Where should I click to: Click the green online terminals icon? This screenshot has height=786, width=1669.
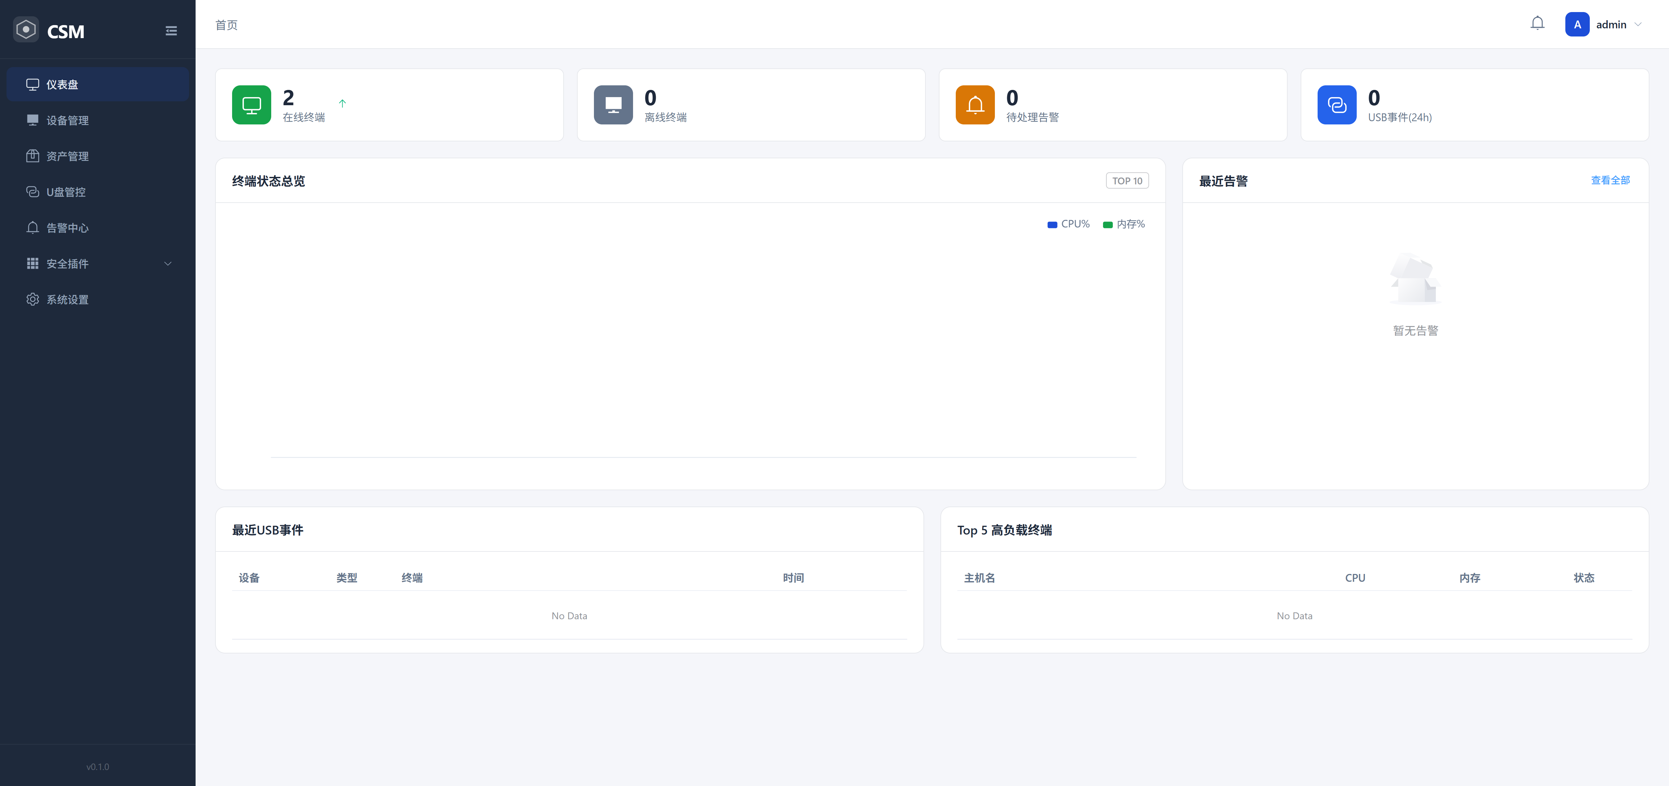coord(251,105)
